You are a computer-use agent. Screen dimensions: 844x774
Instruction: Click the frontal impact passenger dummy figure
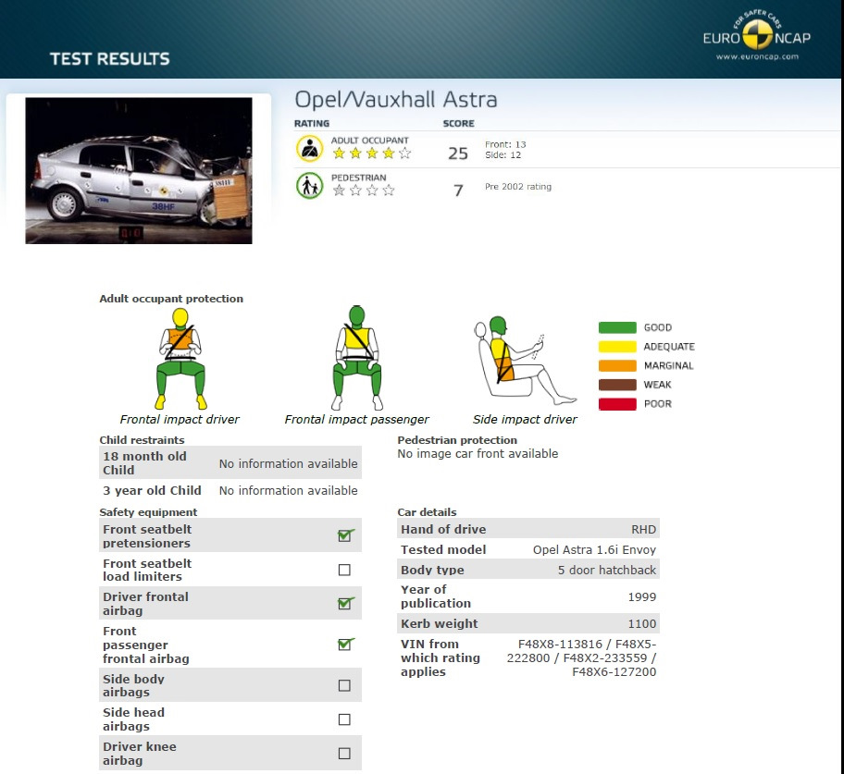coord(357,358)
